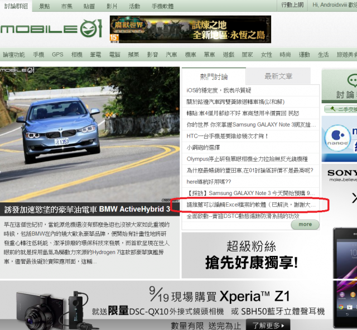Switch to the 最新文章 tab
This screenshot has width=357, height=330.
tap(278, 76)
